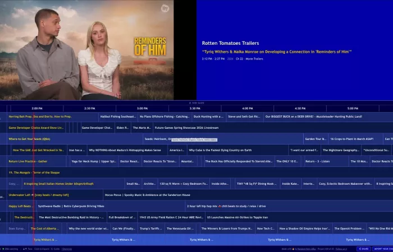Click the Share button
This screenshot has width=393, height=252.
tap(364, 249)
